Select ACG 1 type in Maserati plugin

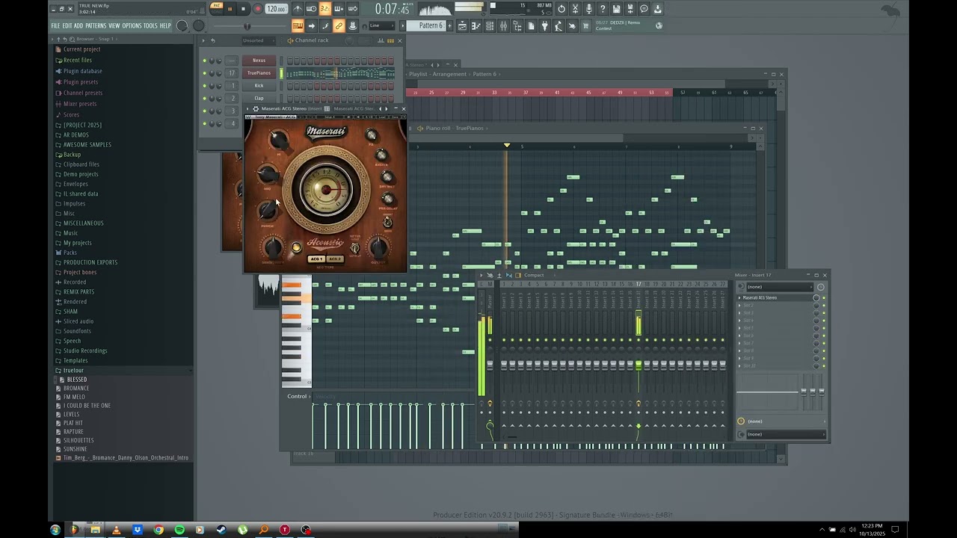316,259
